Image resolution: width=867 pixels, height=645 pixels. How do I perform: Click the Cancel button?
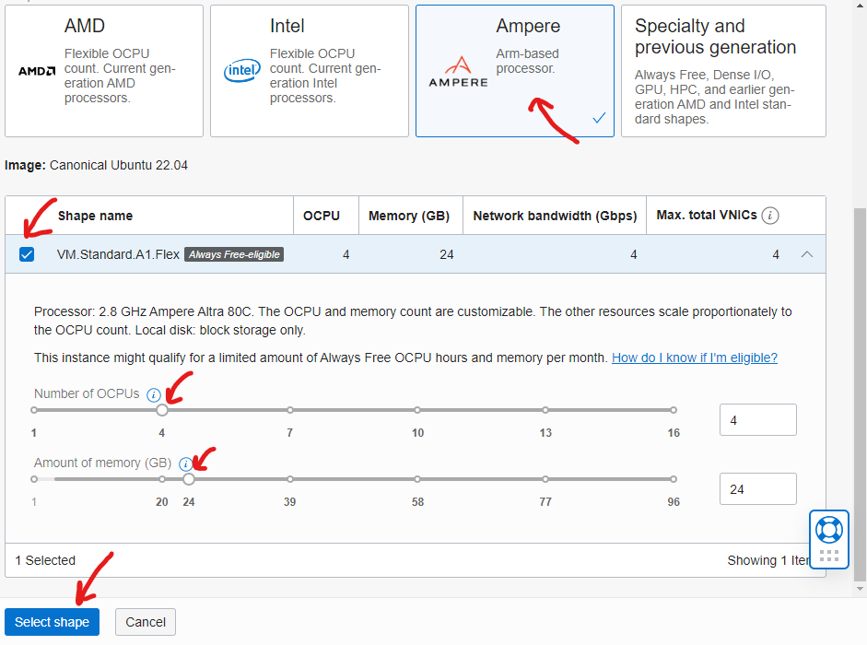146,622
